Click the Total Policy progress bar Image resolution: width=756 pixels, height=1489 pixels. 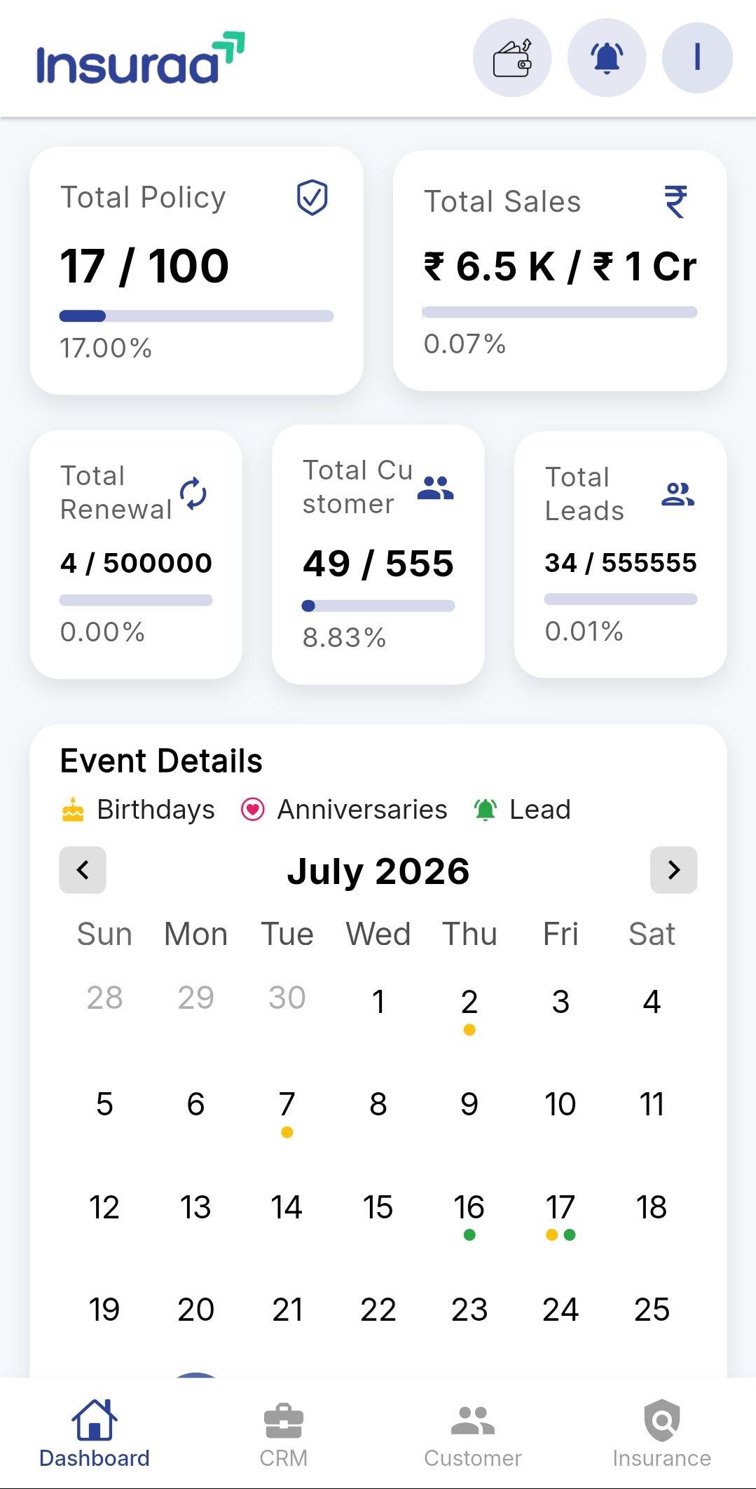point(196,316)
